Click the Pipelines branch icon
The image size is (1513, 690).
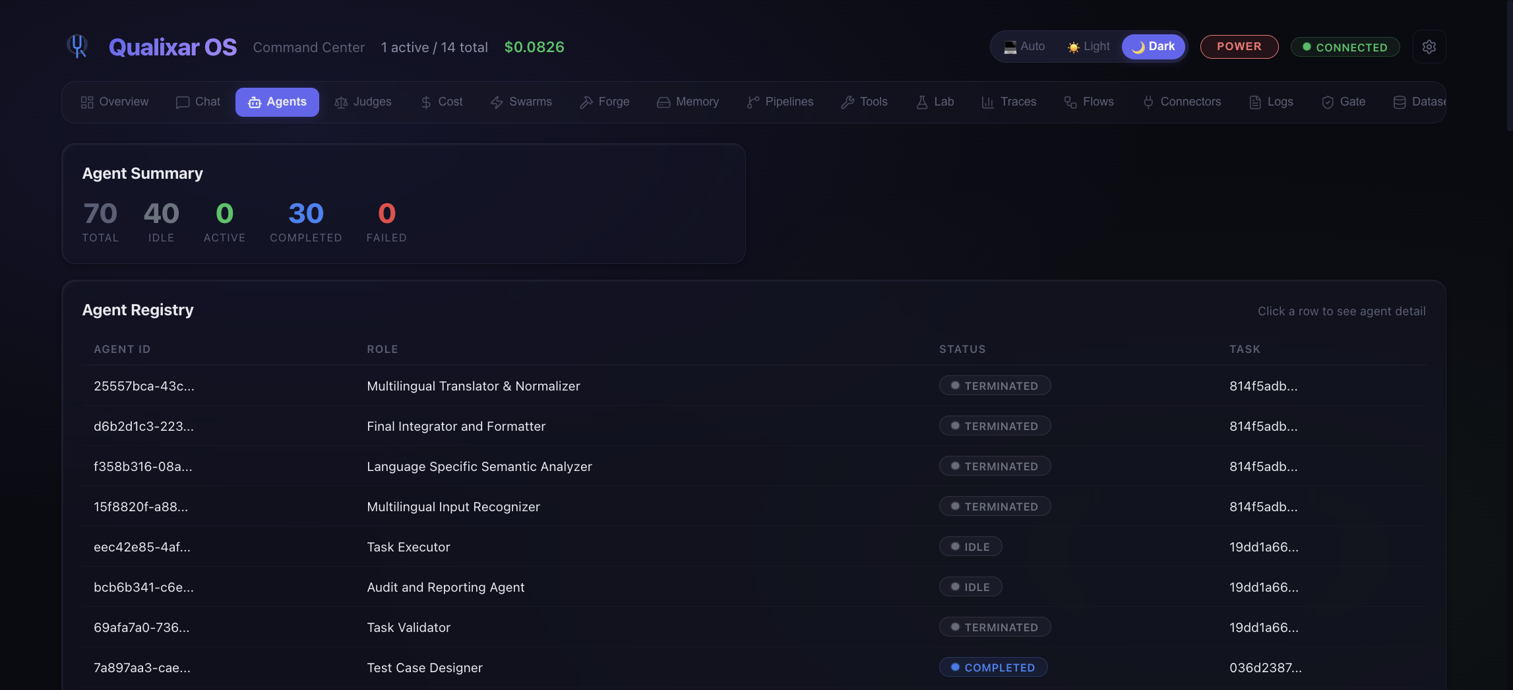[753, 102]
